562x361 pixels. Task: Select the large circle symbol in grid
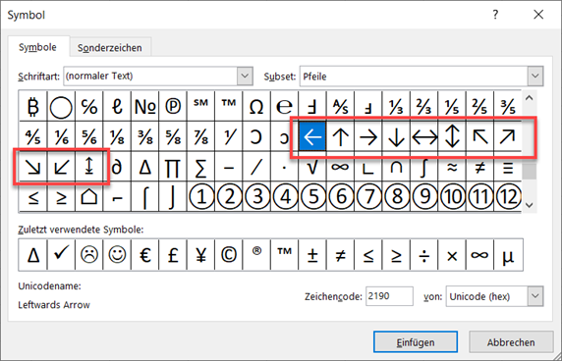[61, 106]
